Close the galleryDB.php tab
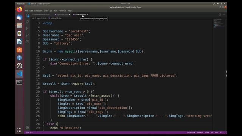 point(87,14)
